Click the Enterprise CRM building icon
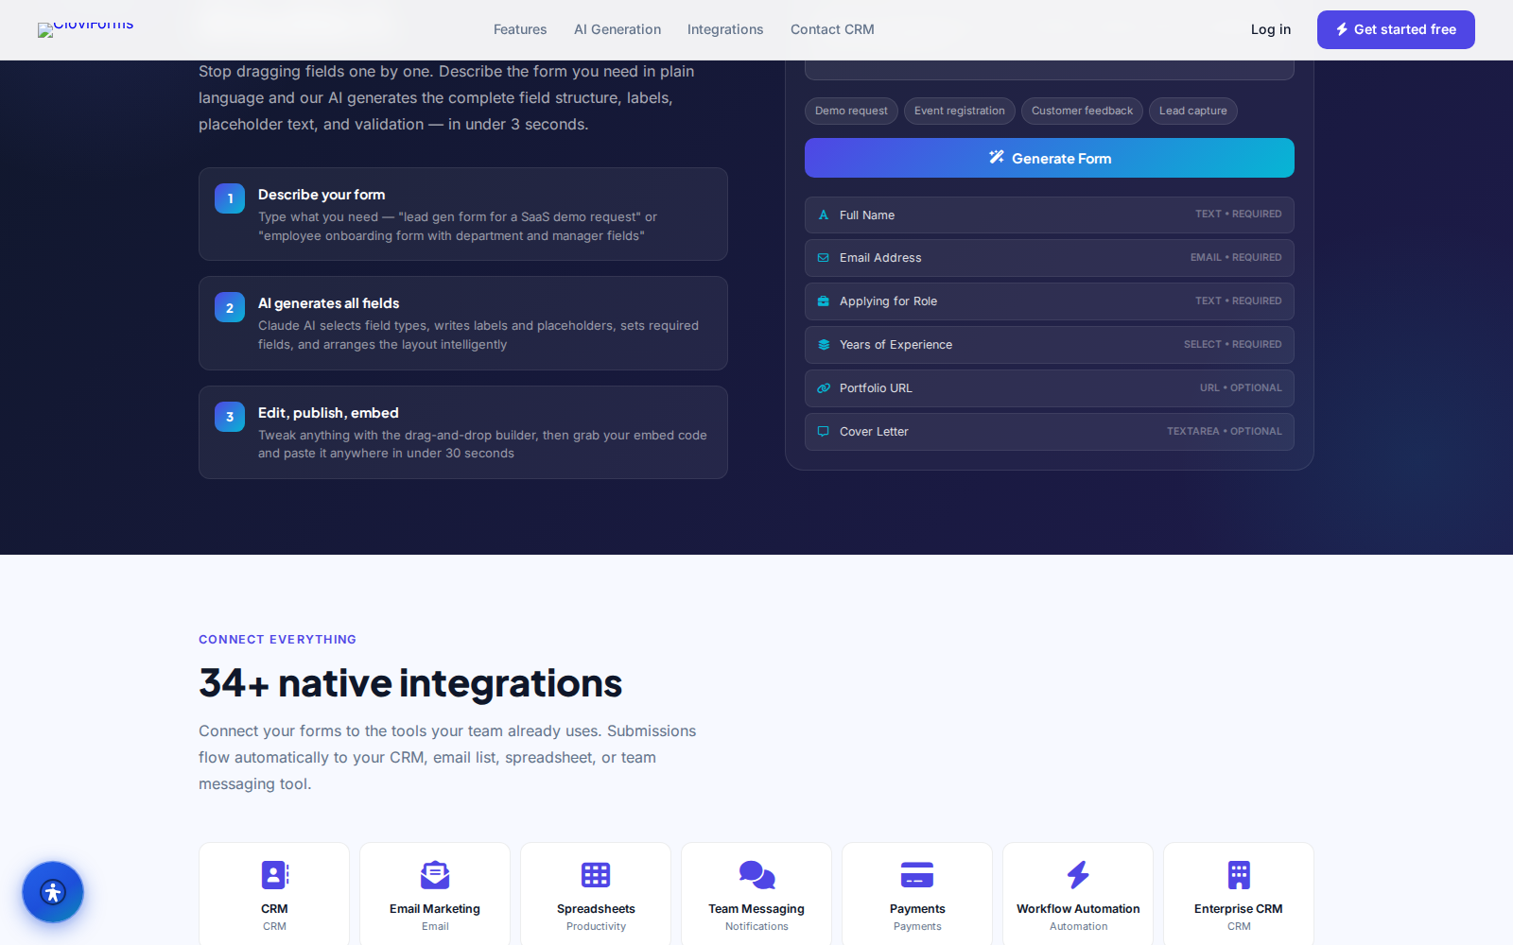This screenshot has width=1513, height=945. [x=1239, y=875]
